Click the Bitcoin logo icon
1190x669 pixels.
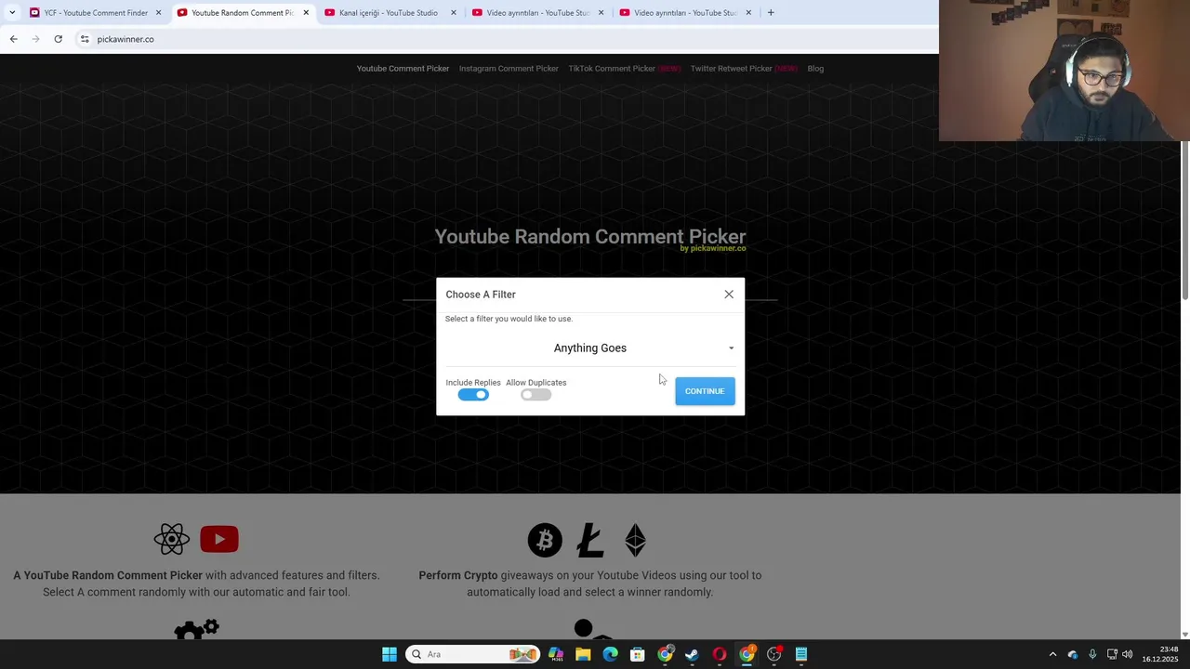(x=545, y=541)
